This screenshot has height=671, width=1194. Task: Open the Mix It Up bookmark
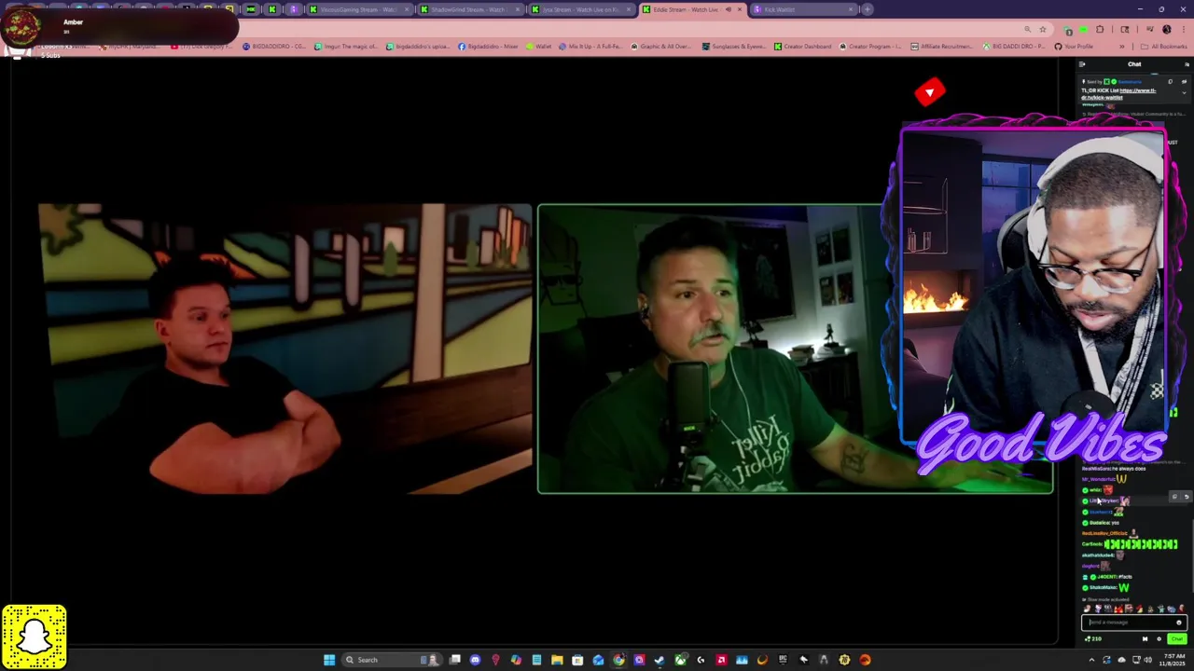click(x=590, y=47)
